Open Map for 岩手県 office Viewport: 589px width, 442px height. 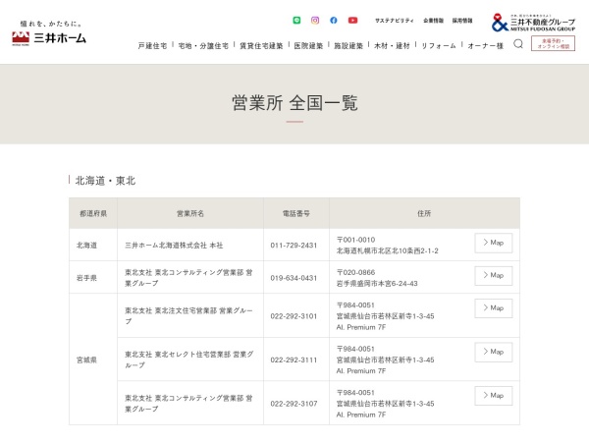click(x=493, y=275)
